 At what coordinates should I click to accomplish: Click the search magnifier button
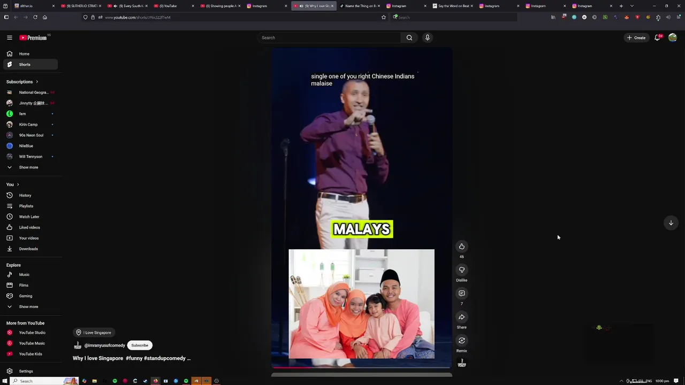[x=409, y=37]
